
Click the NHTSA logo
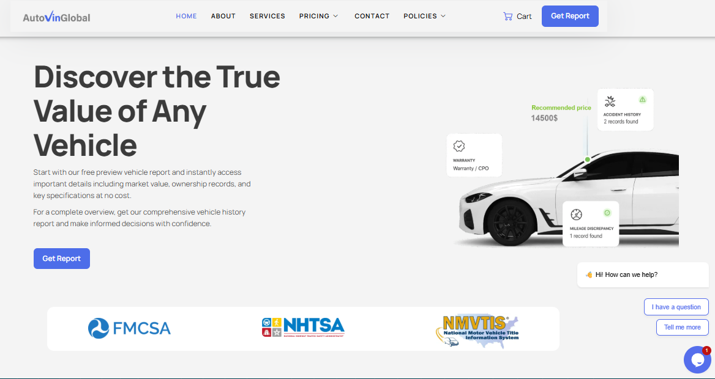(302, 327)
